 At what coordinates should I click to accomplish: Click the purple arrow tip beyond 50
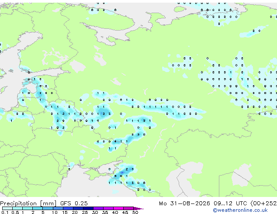click(138, 208)
